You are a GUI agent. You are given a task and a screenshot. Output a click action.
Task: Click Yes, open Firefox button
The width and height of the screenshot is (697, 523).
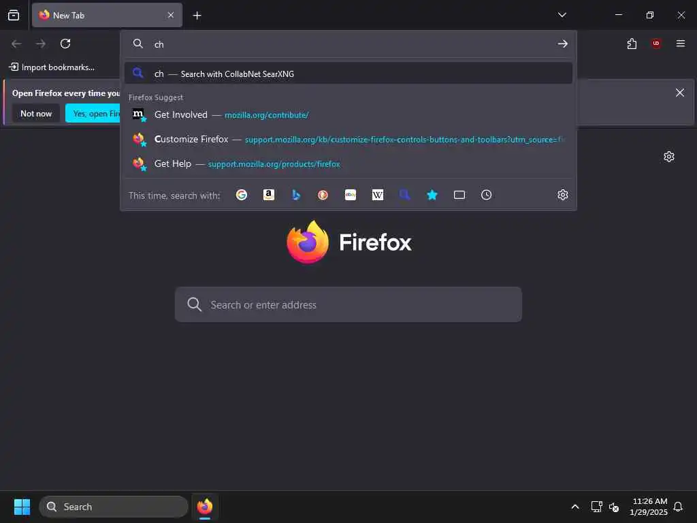pos(93,114)
